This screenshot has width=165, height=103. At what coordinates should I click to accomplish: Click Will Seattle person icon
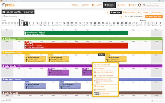pos(3,52)
